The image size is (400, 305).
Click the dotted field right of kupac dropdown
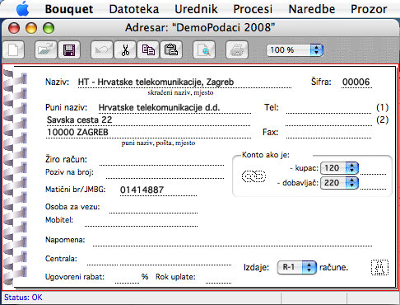pos(373,169)
